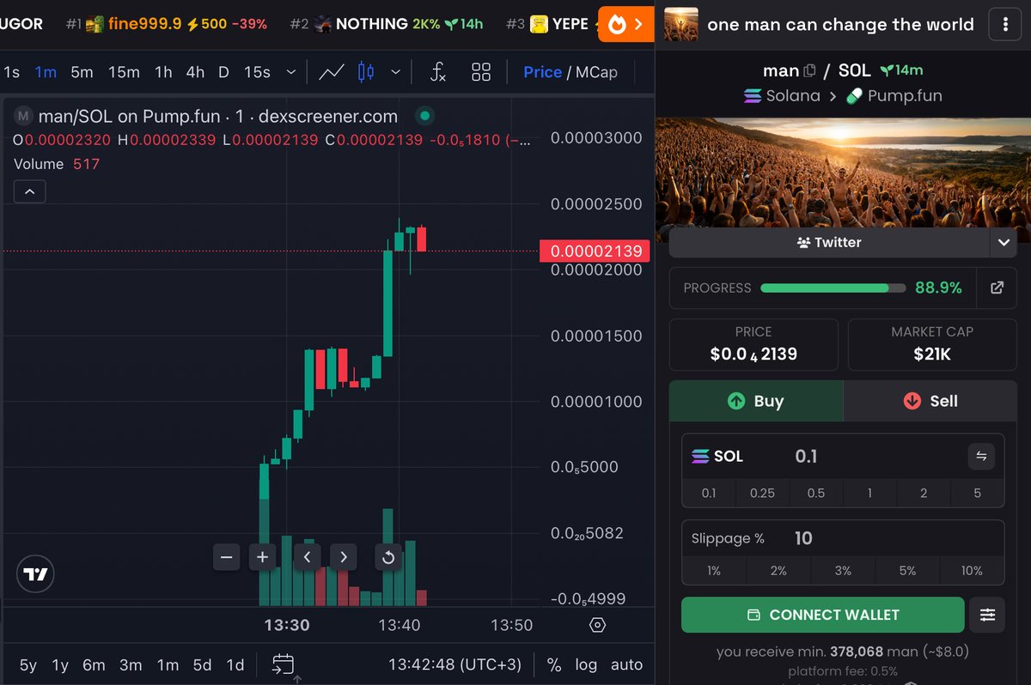This screenshot has height=685, width=1031.
Task: Open trending token NOTHING
Action: (387, 24)
